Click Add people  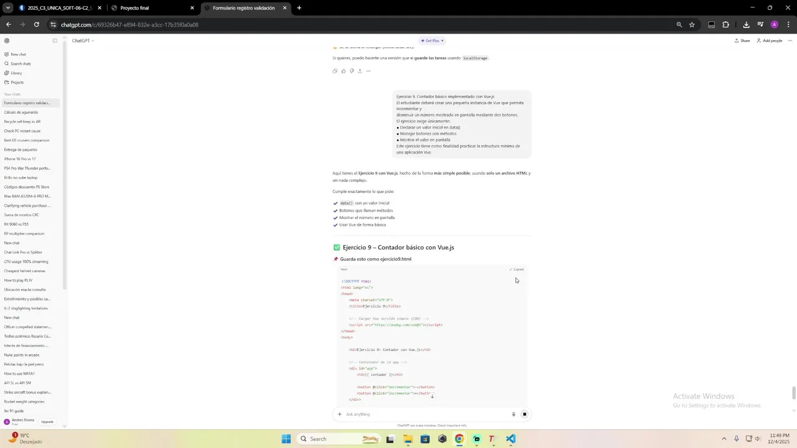770,40
